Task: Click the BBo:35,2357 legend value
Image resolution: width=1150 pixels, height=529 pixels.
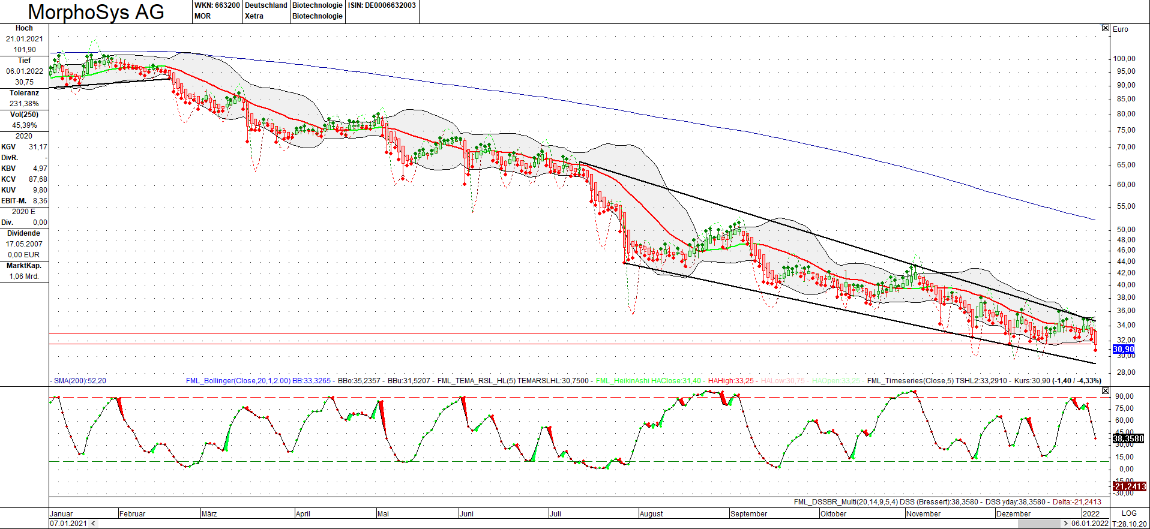Action: pyautogui.click(x=359, y=381)
